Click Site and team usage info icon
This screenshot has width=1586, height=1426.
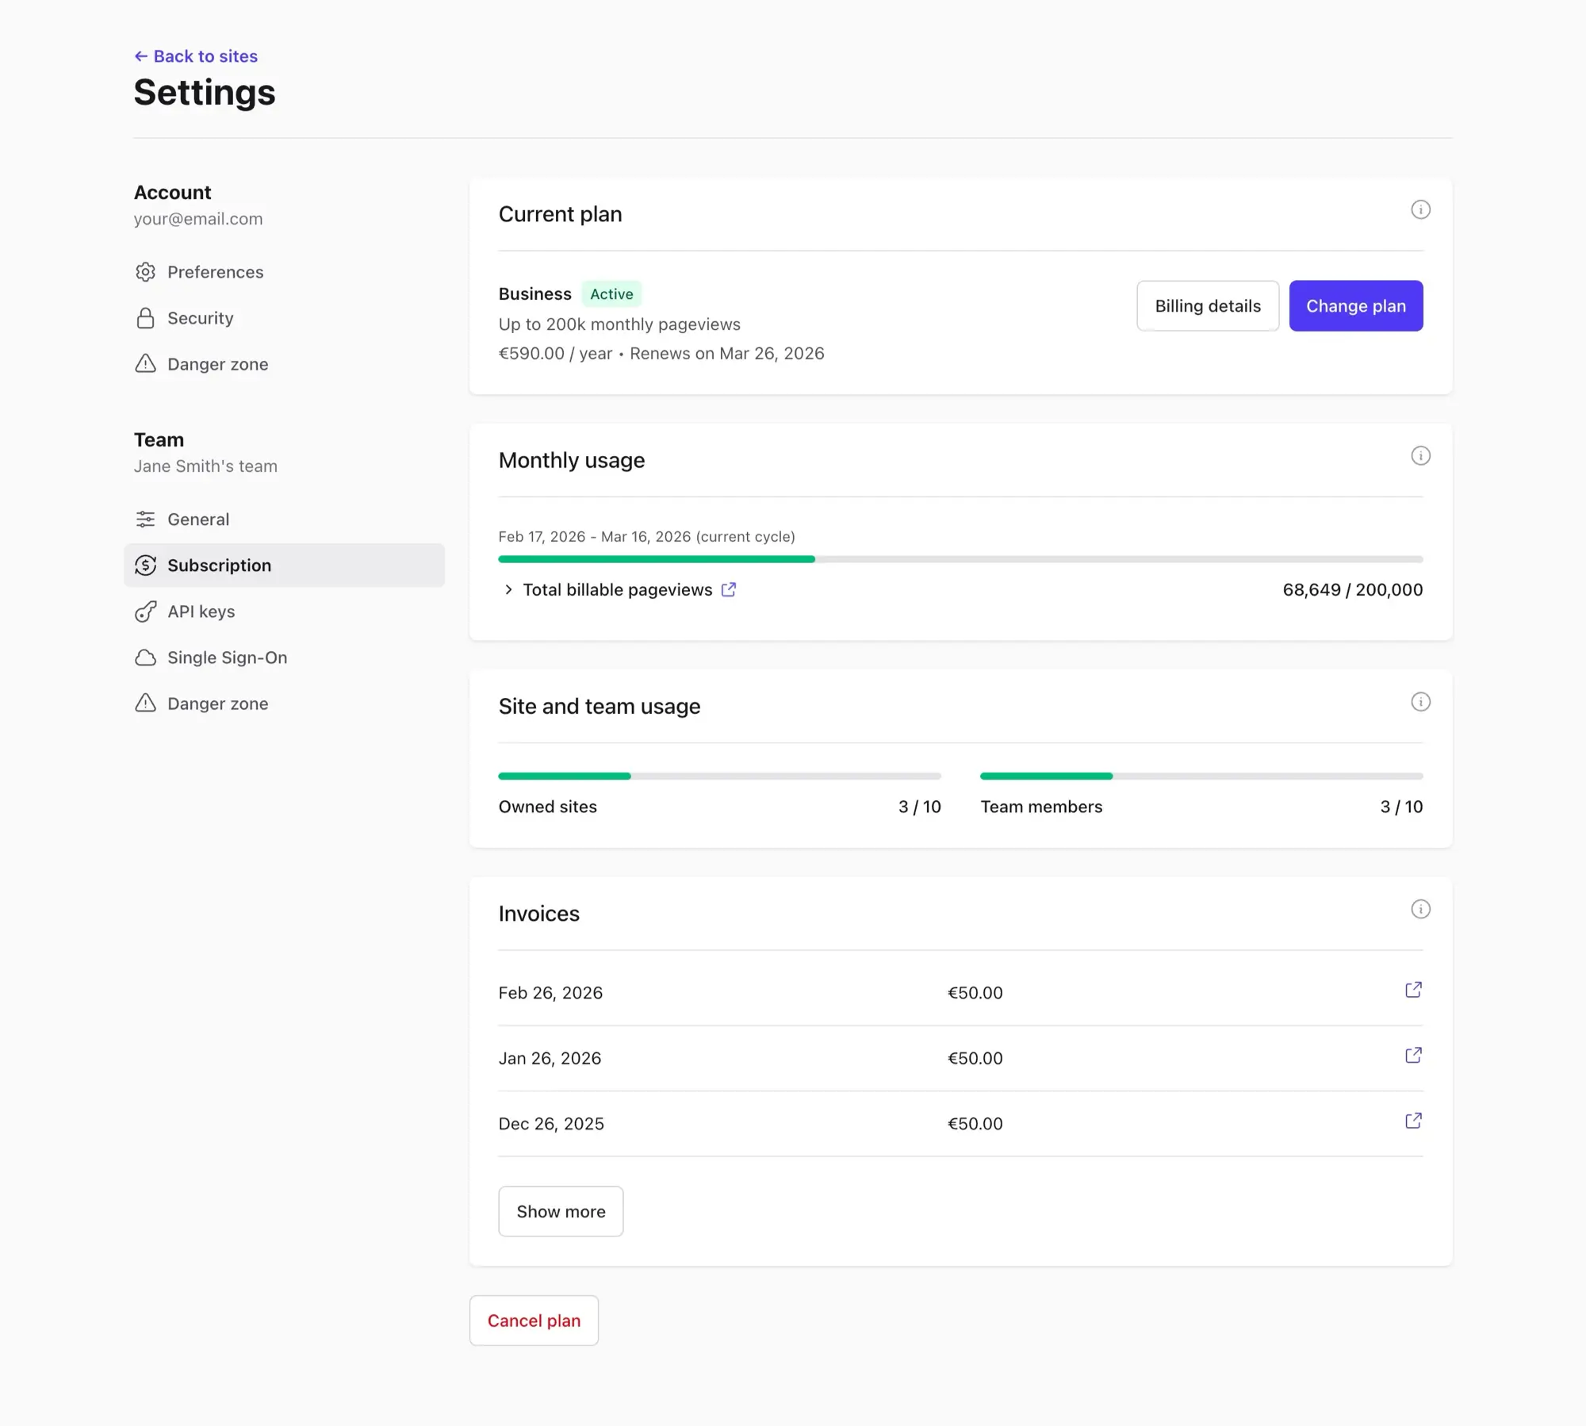(x=1420, y=702)
